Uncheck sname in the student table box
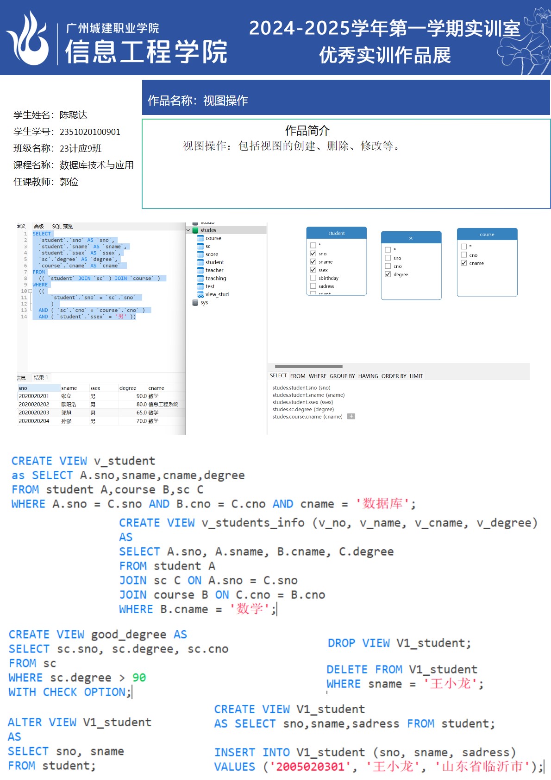The width and height of the screenshot is (551, 780). pyautogui.click(x=313, y=262)
